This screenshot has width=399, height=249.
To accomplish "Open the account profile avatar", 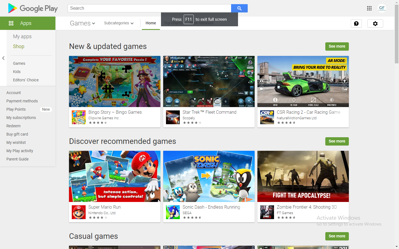I will [x=382, y=8].
